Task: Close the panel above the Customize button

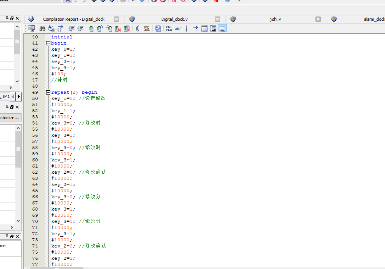Action: click(x=17, y=107)
